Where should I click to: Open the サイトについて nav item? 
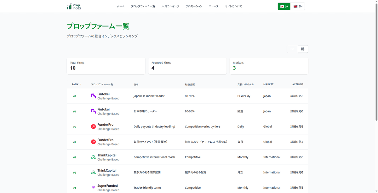pos(233,6)
